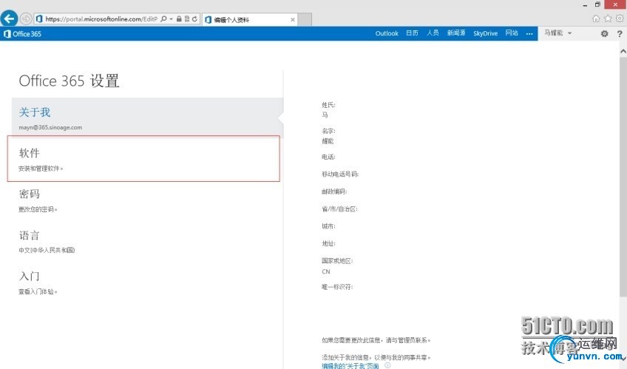
Task: Open SkyDrive in the top navigation
Action: 486,33
